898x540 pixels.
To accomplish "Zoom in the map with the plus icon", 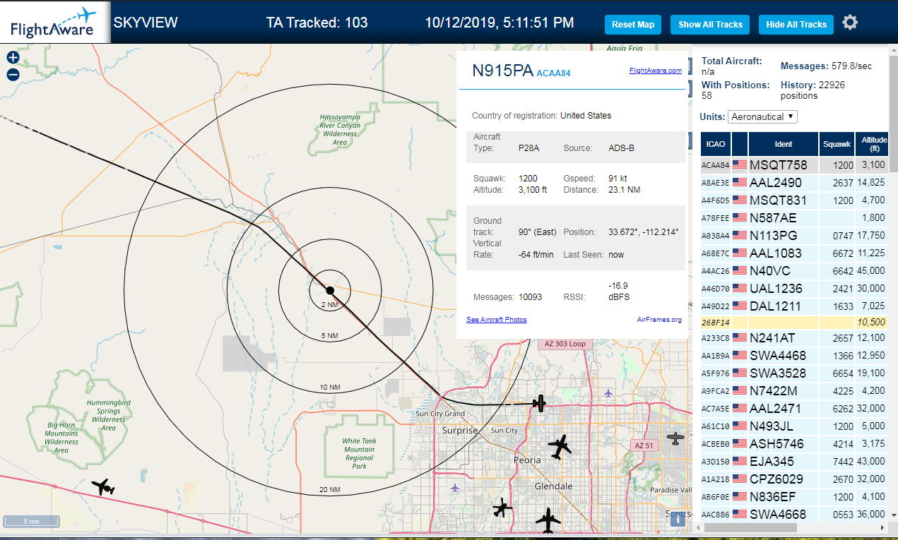I will [13, 58].
